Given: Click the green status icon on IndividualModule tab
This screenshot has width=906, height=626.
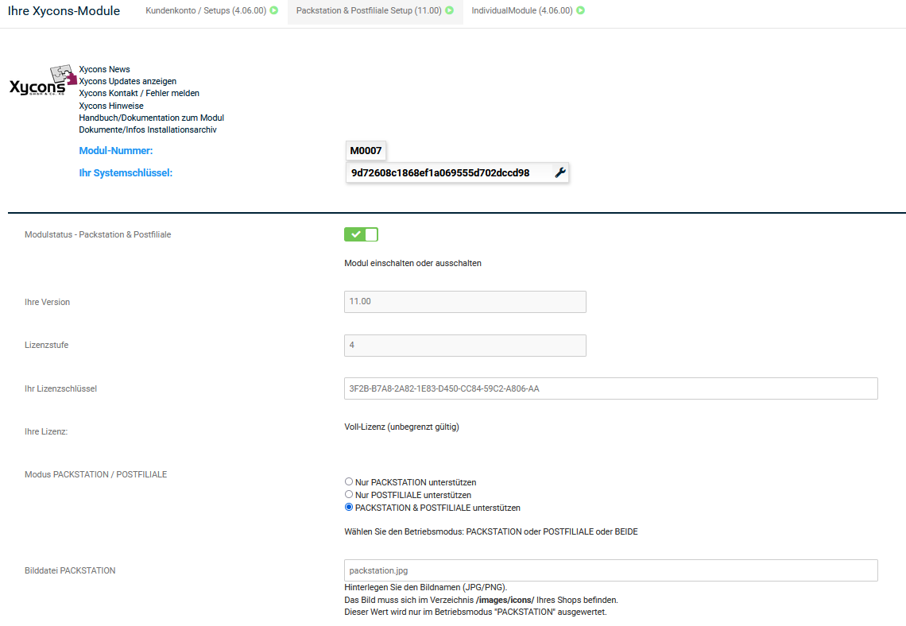Looking at the screenshot, I should pyautogui.click(x=581, y=10).
